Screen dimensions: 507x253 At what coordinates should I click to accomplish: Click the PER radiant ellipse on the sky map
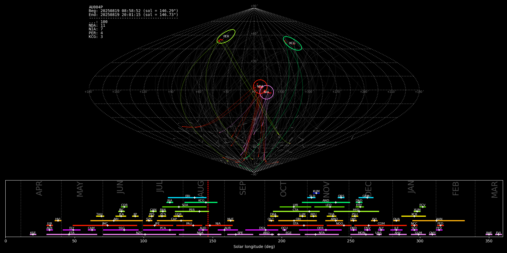[x=226, y=36]
